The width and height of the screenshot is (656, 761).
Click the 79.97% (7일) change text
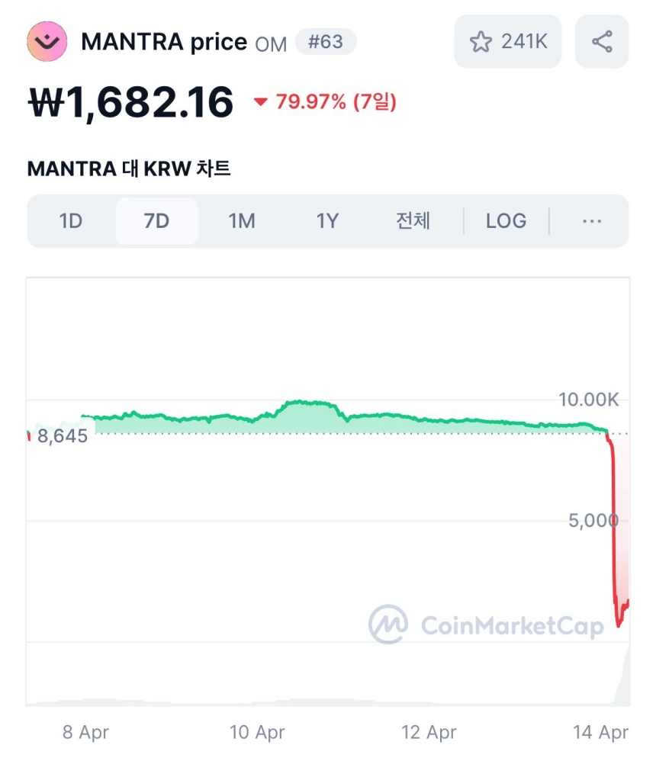pos(336,102)
